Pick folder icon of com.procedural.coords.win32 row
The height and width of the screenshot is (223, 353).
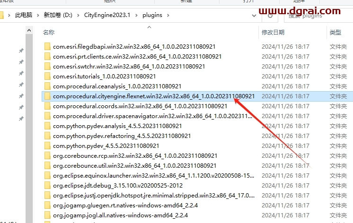(x=47, y=106)
